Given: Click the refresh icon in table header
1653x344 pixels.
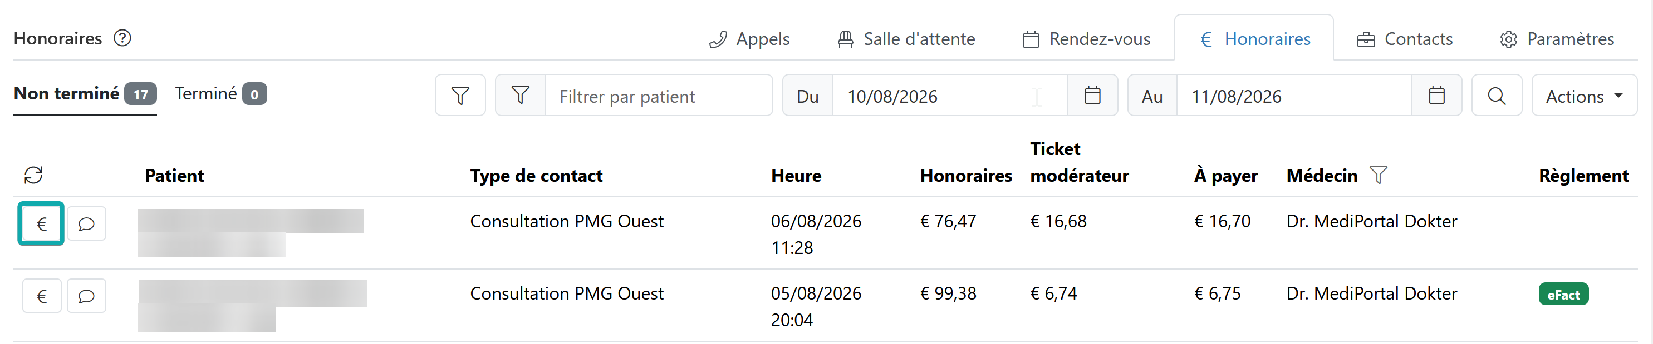Looking at the screenshot, I should pyautogui.click(x=33, y=175).
